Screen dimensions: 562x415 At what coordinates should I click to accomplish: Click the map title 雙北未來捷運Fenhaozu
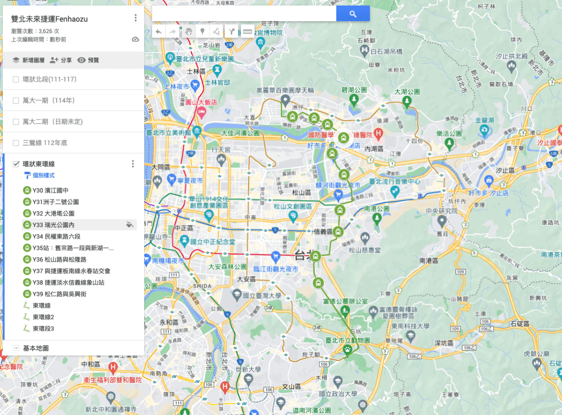(x=49, y=19)
